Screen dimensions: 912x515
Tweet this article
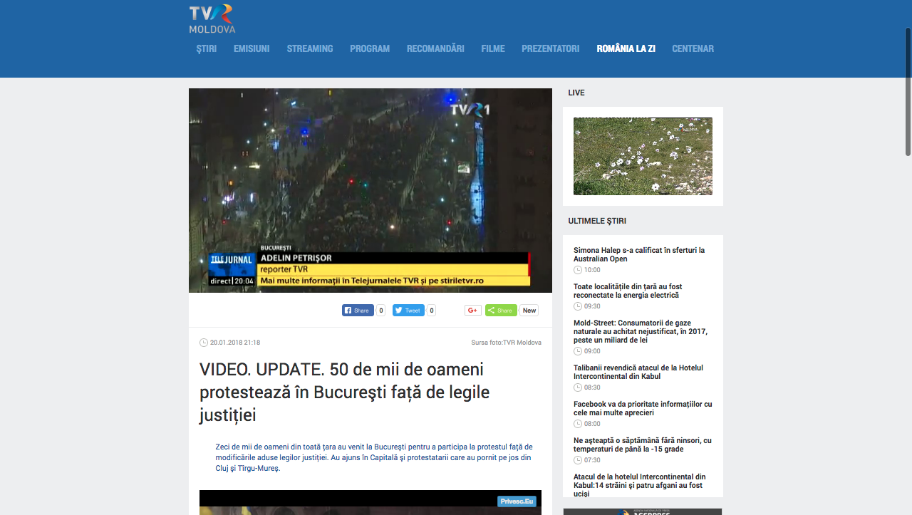(408, 311)
